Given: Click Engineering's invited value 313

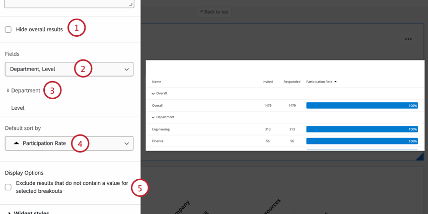Looking at the screenshot, I should pyautogui.click(x=268, y=129).
